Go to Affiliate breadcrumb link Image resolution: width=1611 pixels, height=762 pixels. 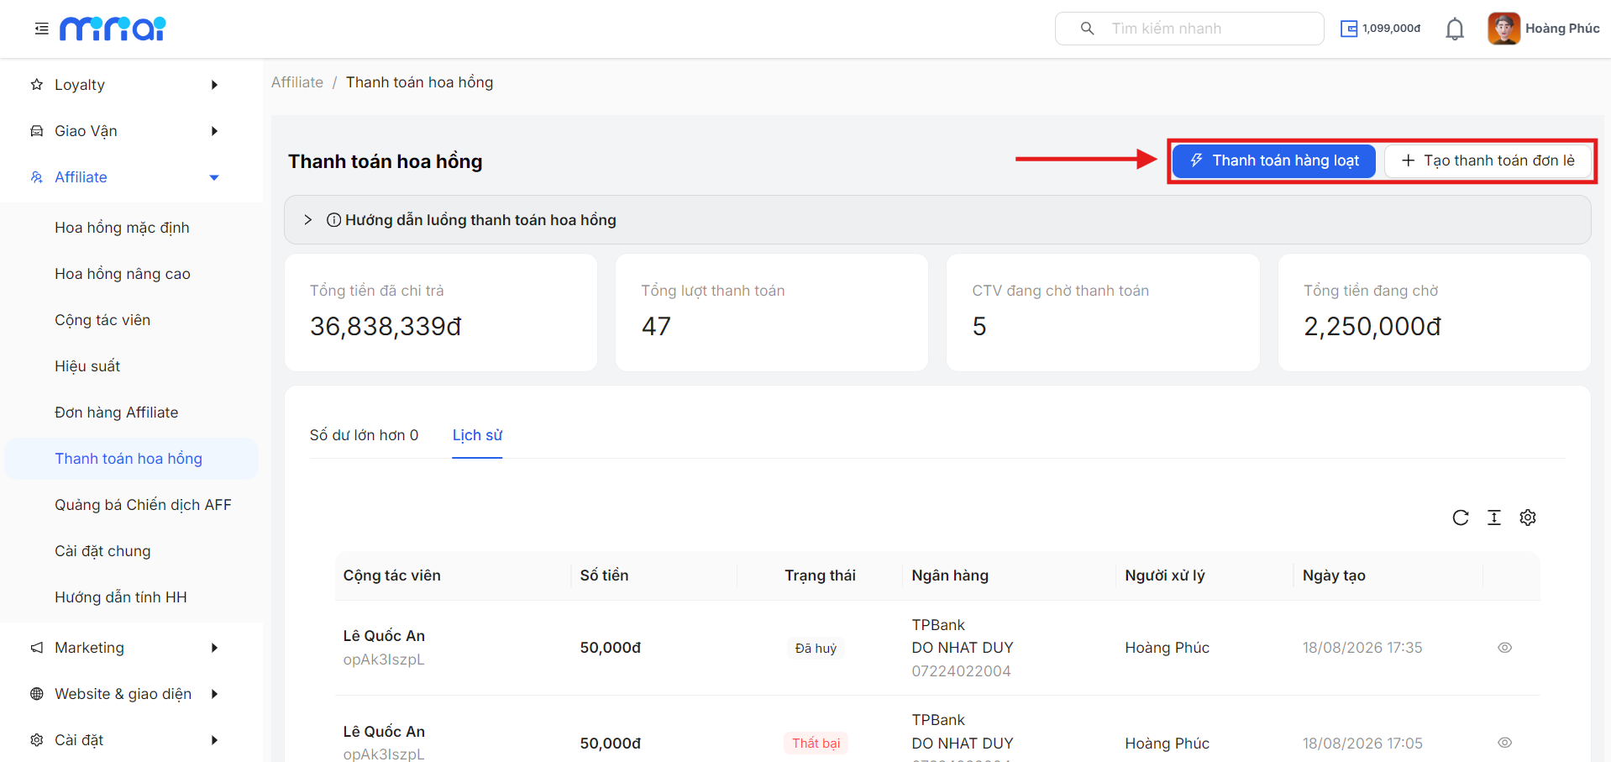point(297,82)
